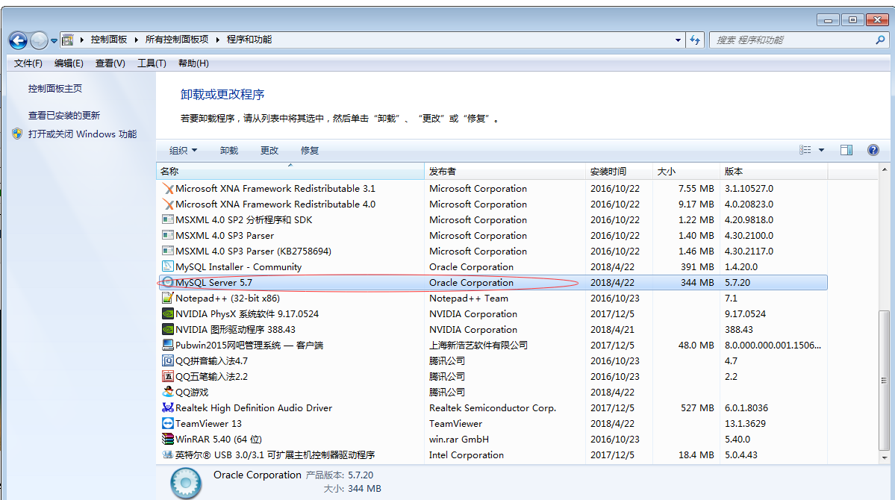Screen dimensions: 895x500
Task: Select Realtek High Definition Audio Driver icon
Action: (168, 408)
